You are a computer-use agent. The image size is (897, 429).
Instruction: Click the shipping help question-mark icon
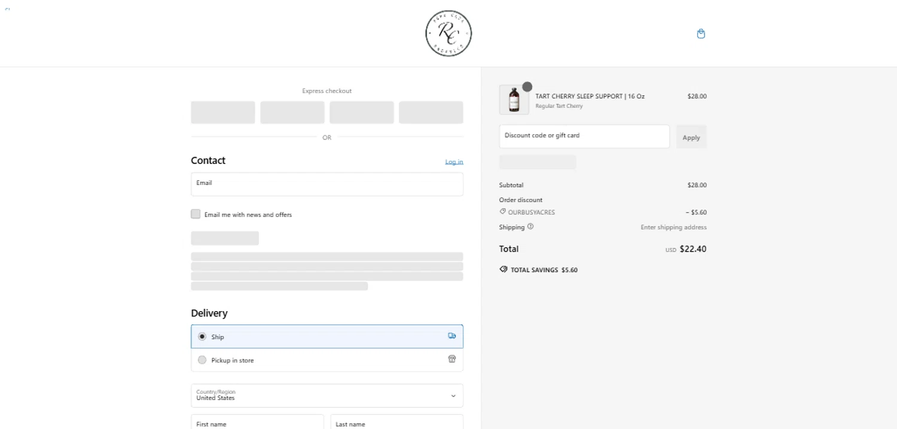(530, 227)
